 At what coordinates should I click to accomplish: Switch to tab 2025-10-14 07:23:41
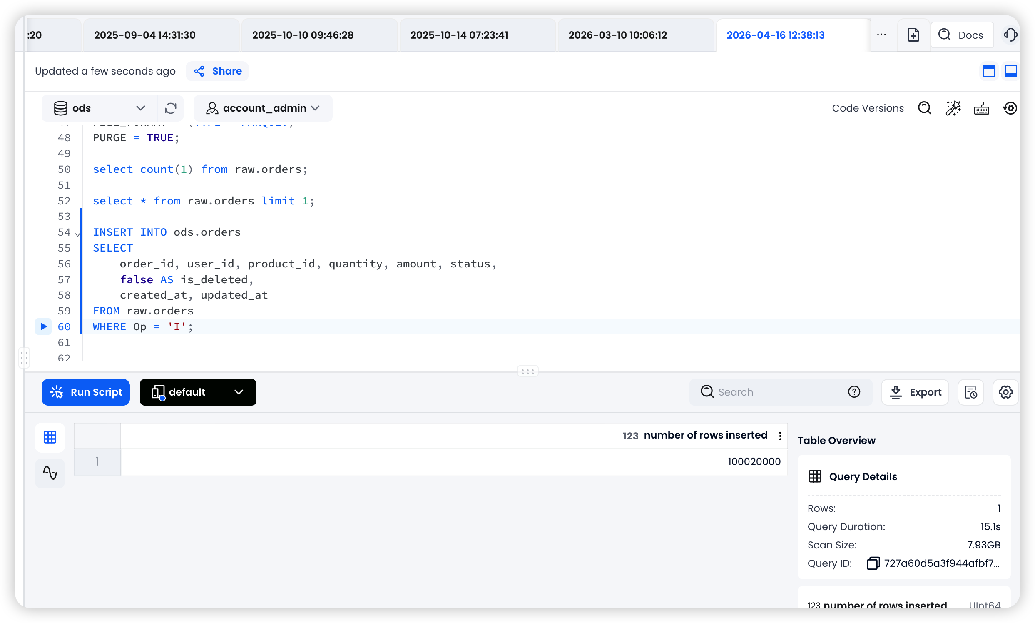(x=459, y=35)
